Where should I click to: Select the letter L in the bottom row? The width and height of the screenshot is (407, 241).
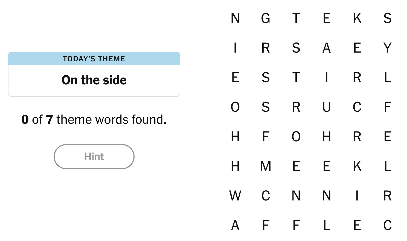pos(327,225)
